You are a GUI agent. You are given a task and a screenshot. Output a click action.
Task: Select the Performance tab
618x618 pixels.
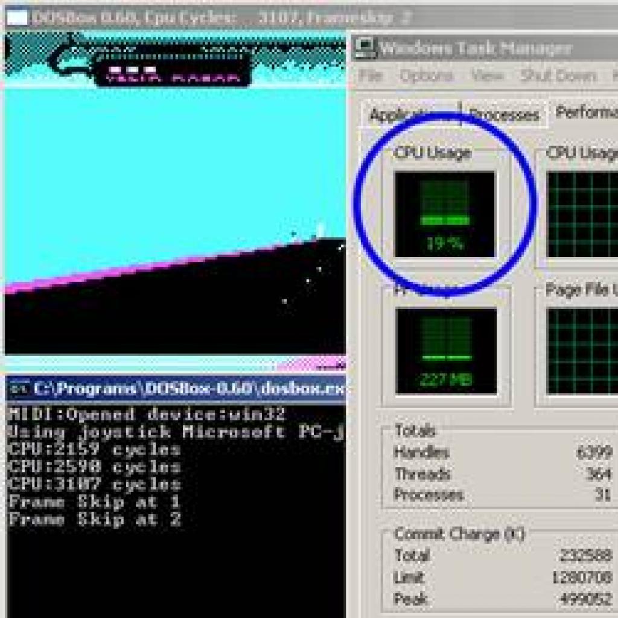[x=585, y=112]
